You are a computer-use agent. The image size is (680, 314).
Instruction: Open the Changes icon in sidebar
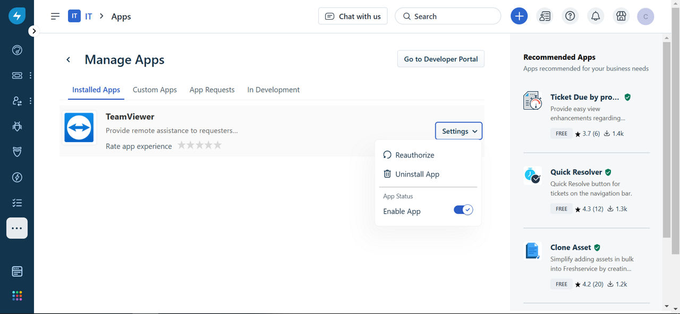[x=17, y=101]
